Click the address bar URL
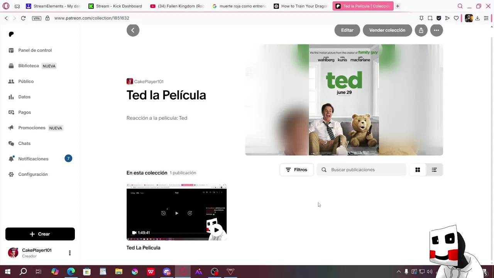The width and height of the screenshot is (494, 278). 91,18
